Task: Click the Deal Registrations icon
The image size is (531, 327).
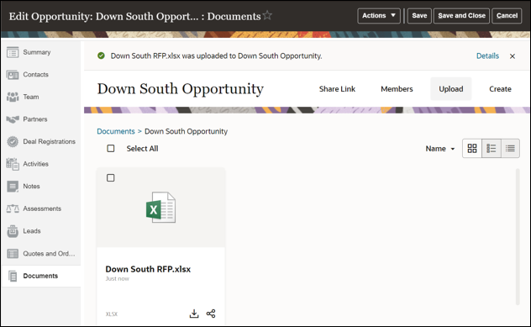Action: click(13, 141)
